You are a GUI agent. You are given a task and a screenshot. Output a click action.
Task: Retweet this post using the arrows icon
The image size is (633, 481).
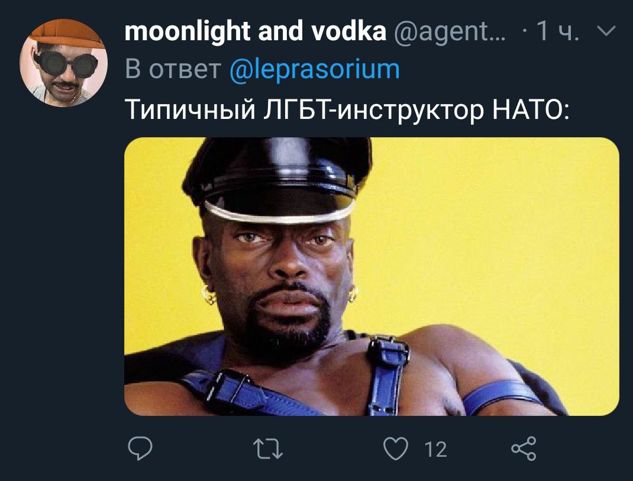267,449
